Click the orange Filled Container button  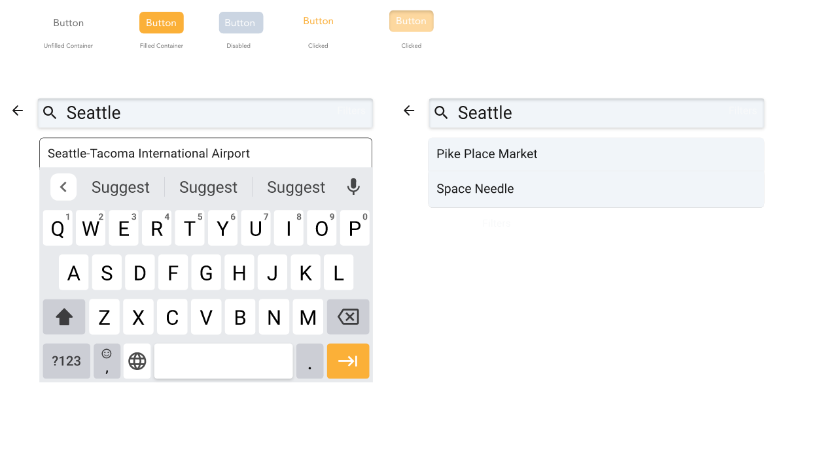tap(162, 23)
